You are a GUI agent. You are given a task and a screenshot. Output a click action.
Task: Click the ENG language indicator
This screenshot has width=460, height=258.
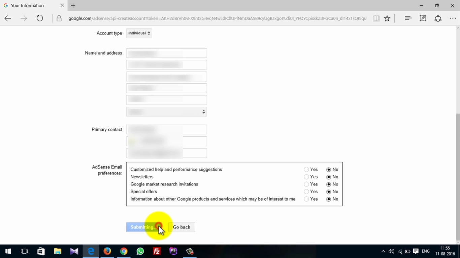[x=426, y=251]
